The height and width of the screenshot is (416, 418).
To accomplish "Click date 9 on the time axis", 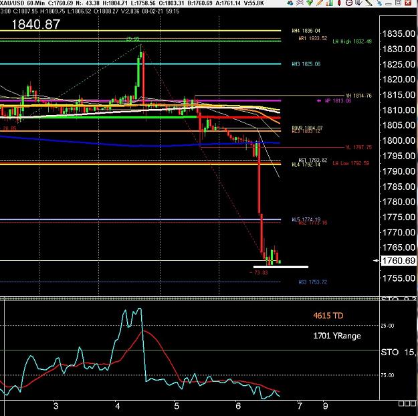I will click(325, 406).
